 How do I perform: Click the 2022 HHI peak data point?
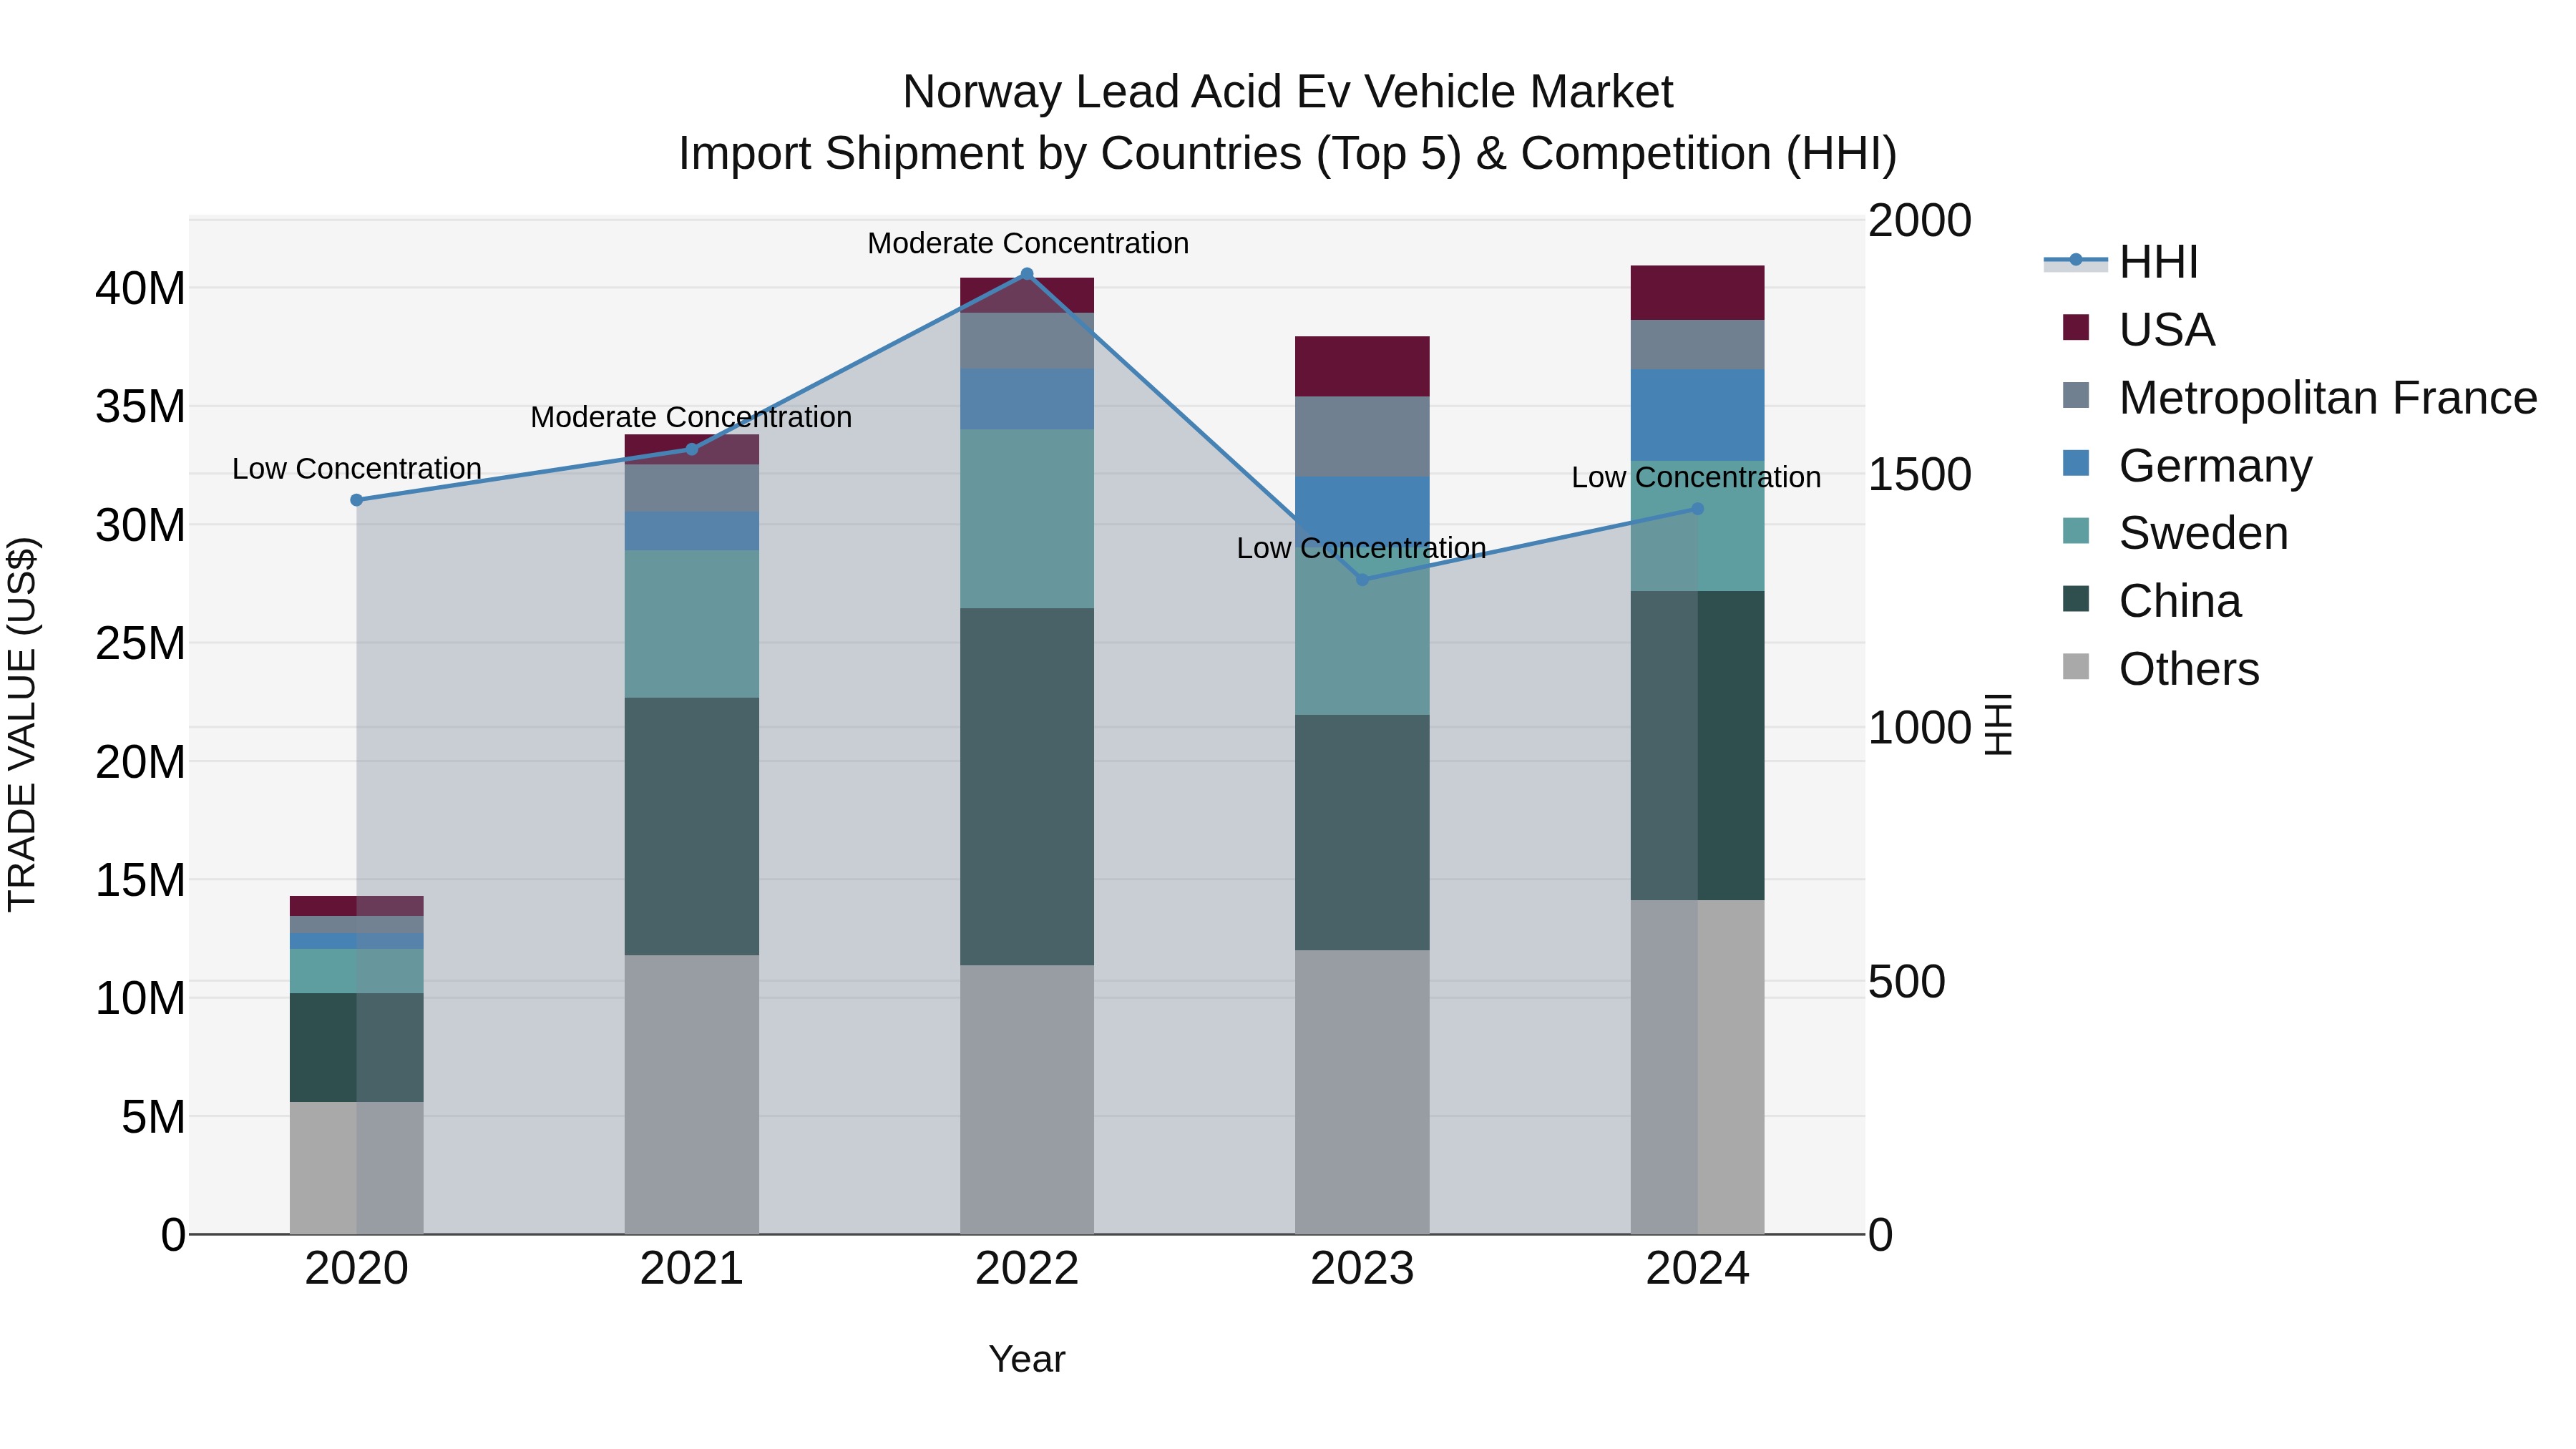pyautogui.click(x=1027, y=274)
